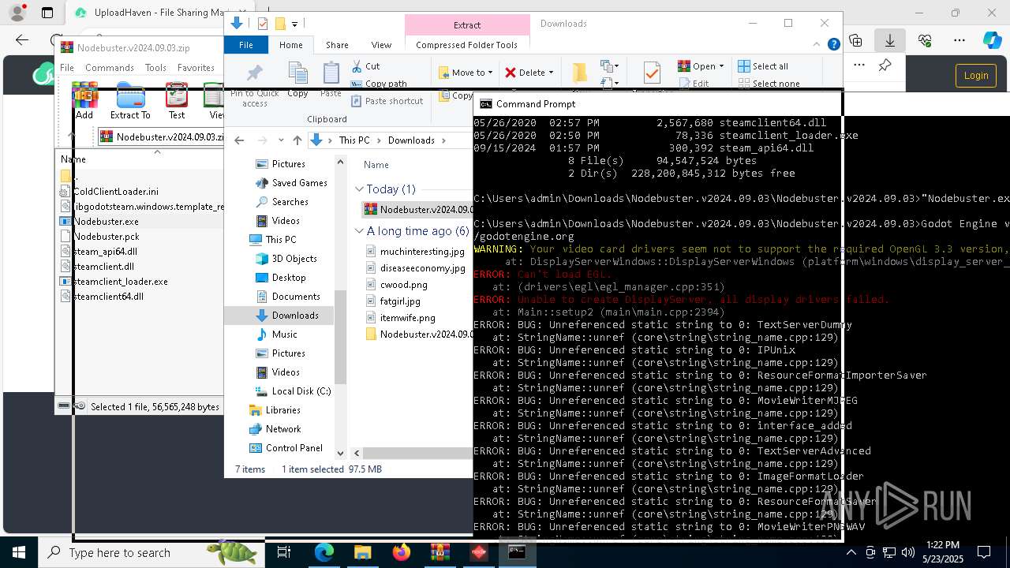Image resolution: width=1010 pixels, height=568 pixels.
Task: Collapse the Today (1) group
Action: tap(360, 189)
